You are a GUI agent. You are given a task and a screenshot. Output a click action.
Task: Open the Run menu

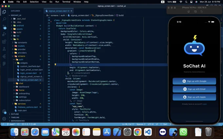[x=57, y=2]
